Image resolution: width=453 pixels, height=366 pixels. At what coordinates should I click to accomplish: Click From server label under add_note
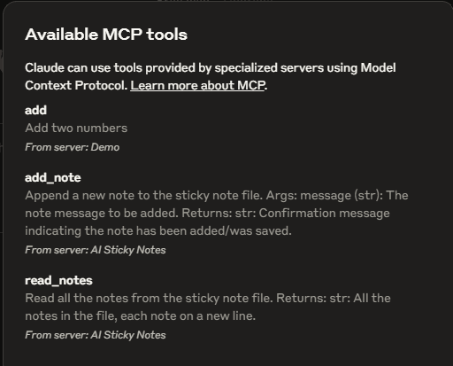[96, 250]
